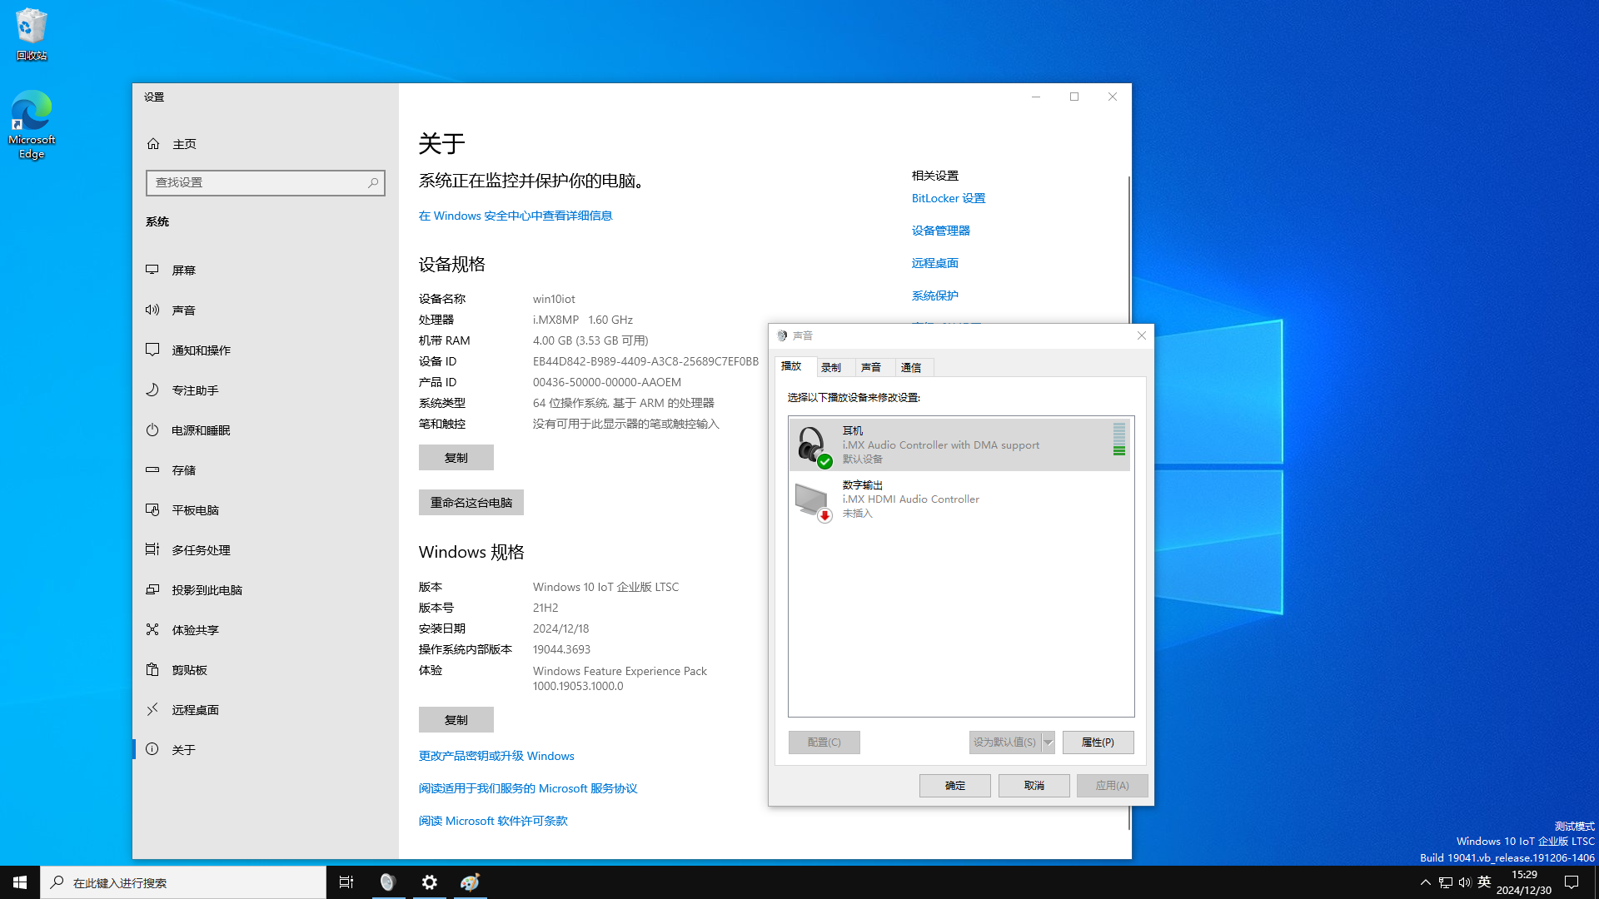This screenshot has height=899, width=1599.
Task: Open the network icon in system tray
Action: [x=1446, y=882]
